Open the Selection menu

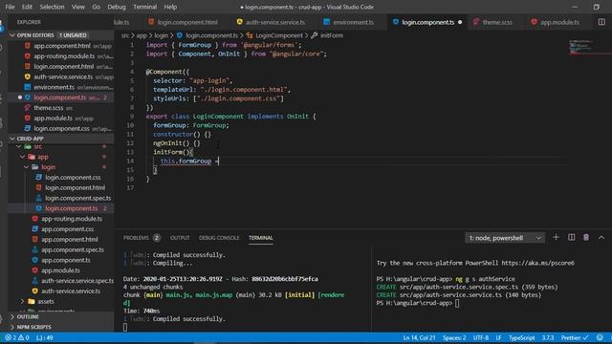52,7
